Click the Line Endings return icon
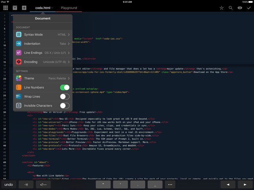The width and height of the screenshot is (254, 190). 19,53
